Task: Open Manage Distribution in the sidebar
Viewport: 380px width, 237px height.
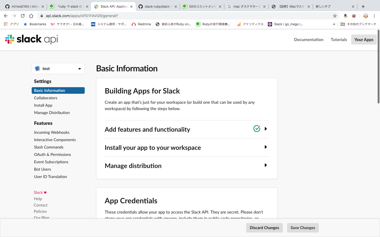Action: coord(52,112)
